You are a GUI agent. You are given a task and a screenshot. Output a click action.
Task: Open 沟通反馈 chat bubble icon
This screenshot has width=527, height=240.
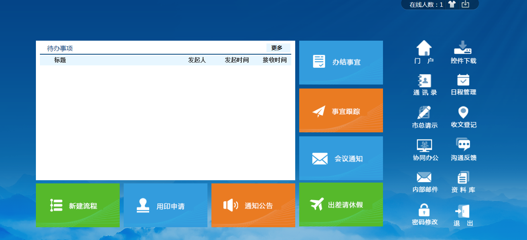click(463, 145)
